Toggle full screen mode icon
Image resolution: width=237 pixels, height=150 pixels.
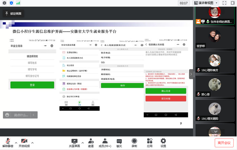click(x=224, y=3)
